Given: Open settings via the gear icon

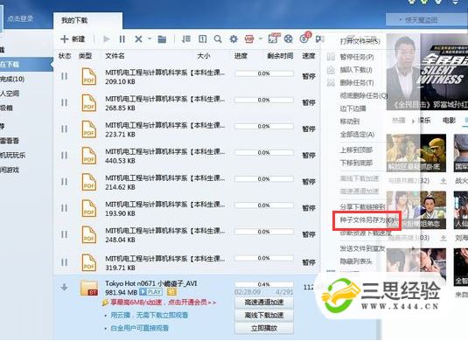Looking at the screenshot, I should (234, 39).
